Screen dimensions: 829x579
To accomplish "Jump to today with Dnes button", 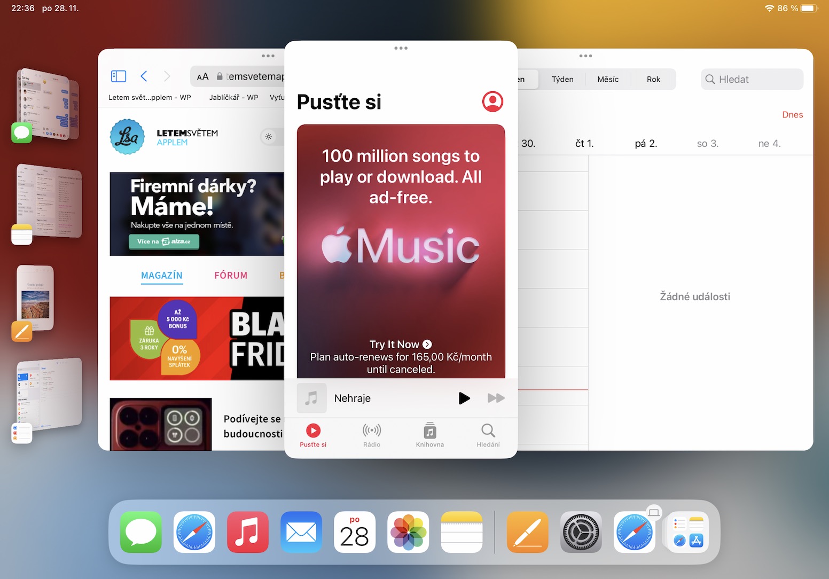I will [x=793, y=115].
